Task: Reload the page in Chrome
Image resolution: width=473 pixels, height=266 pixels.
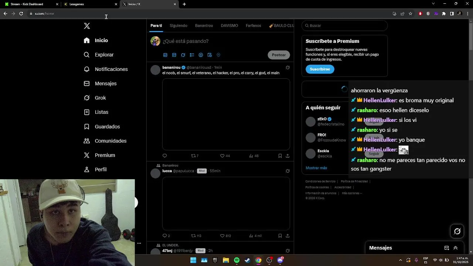Action: (x=21, y=14)
